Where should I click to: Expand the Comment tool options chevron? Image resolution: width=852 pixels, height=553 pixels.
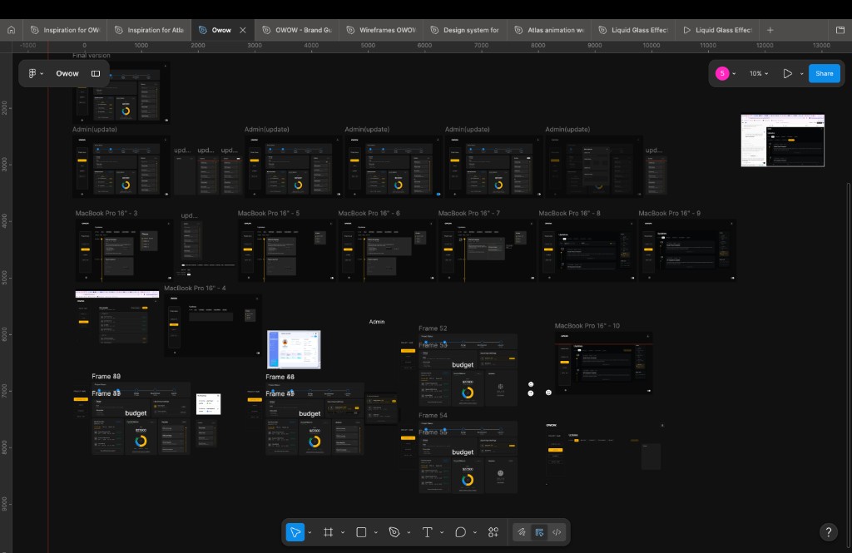point(475,532)
